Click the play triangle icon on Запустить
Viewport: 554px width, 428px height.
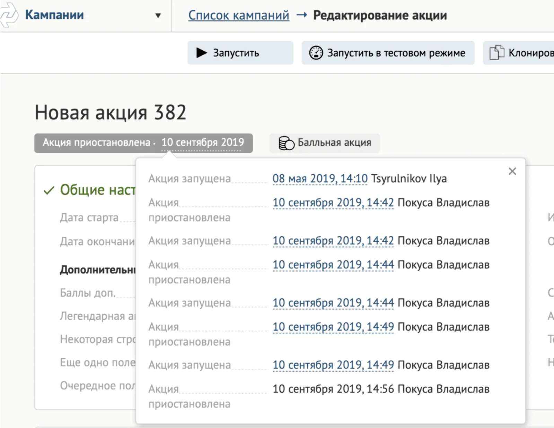click(201, 53)
